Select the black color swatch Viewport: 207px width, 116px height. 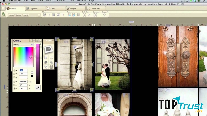[32, 76]
